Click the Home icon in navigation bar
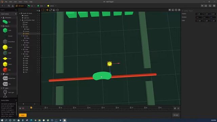 click(9, 6)
